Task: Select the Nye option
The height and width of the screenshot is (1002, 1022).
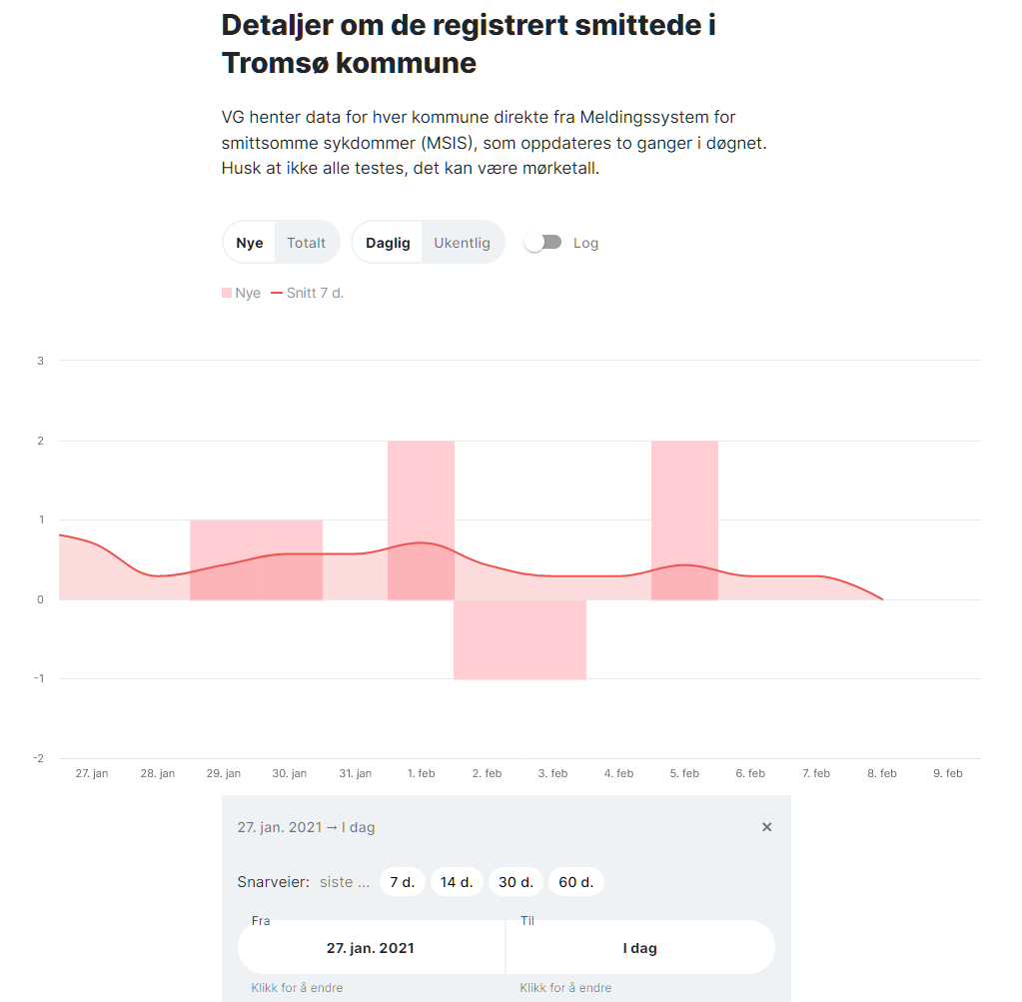Action: [x=249, y=243]
